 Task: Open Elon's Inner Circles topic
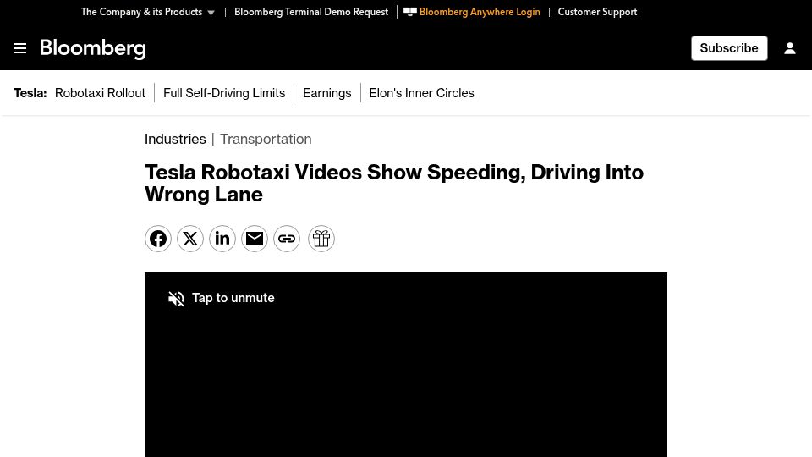(x=421, y=93)
